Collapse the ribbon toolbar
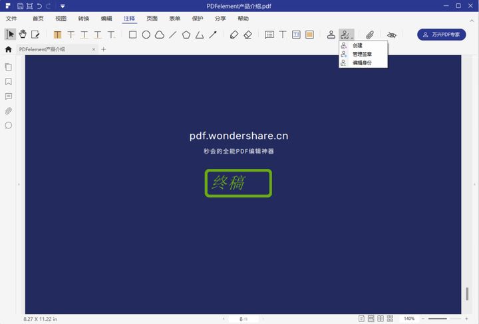 coord(472,21)
